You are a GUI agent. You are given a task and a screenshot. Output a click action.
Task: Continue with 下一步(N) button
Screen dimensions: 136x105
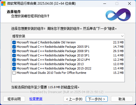97,99
